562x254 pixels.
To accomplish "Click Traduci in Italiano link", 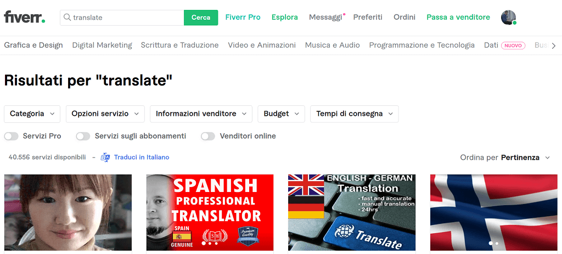I will [142, 157].
